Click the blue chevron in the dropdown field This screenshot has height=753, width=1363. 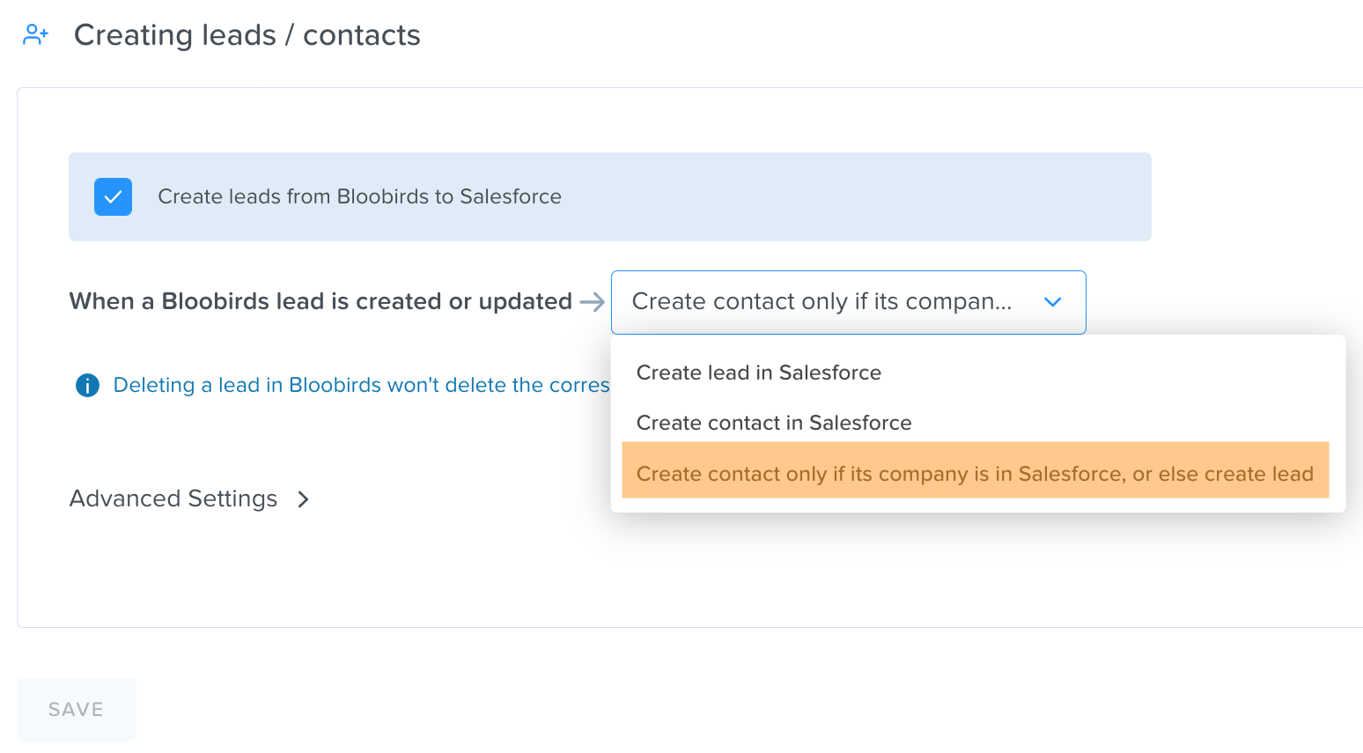pyautogui.click(x=1052, y=302)
